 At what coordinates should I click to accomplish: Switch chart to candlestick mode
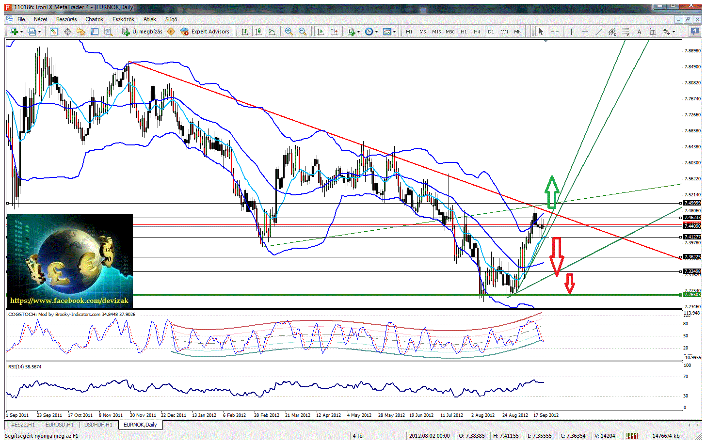pyautogui.click(x=258, y=32)
